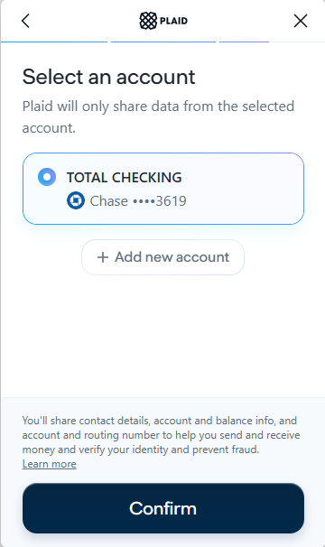325x547 pixels.
Task: Click the PLAID wordmark text in header
Action: pos(173,21)
